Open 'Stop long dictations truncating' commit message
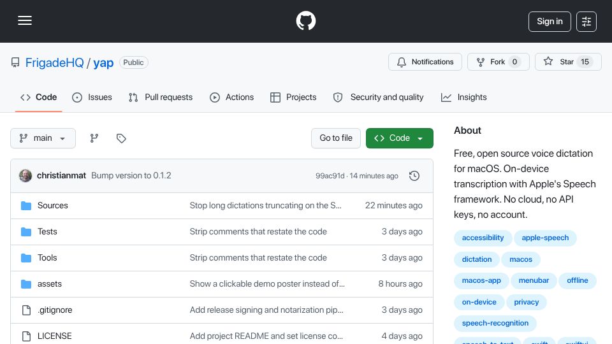612x344 pixels. (265, 206)
